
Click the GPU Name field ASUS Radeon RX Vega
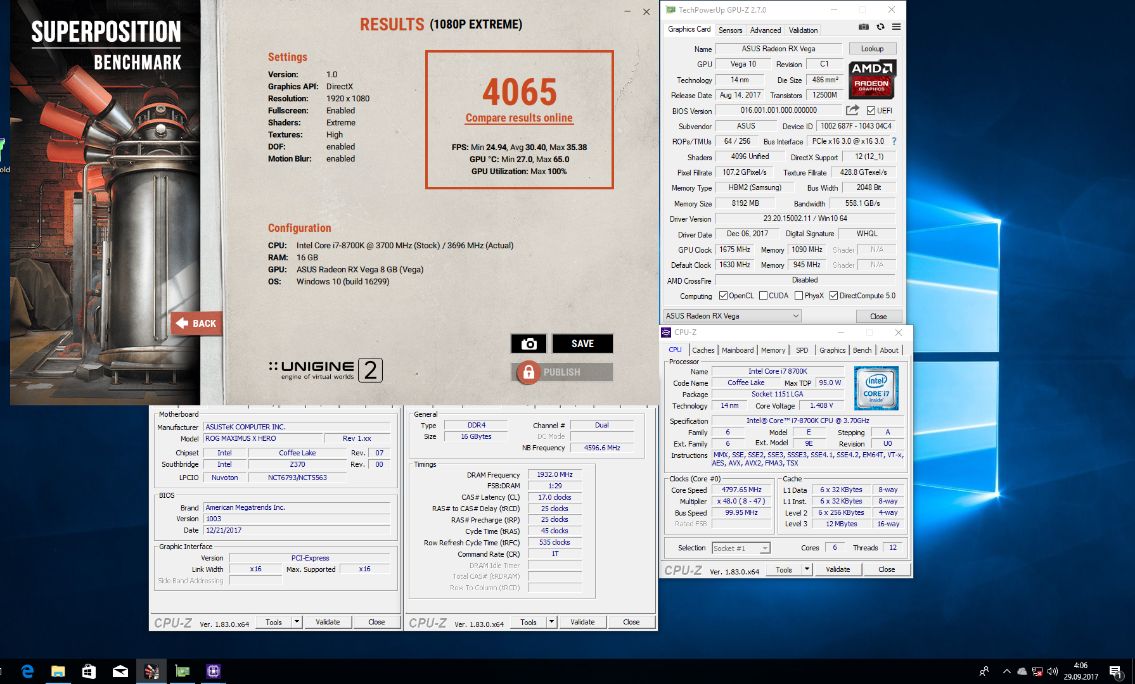coord(778,49)
